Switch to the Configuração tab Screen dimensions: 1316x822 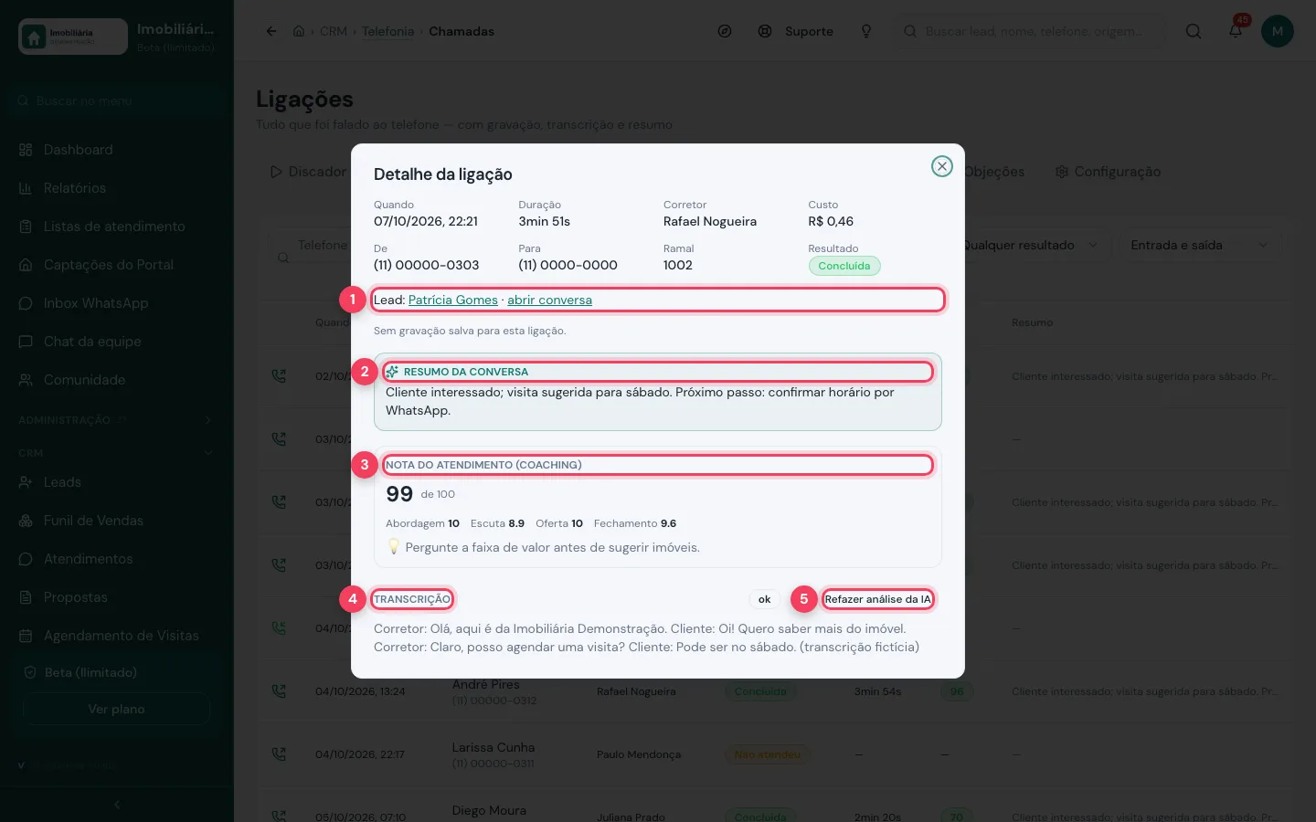tap(1108, 172)
